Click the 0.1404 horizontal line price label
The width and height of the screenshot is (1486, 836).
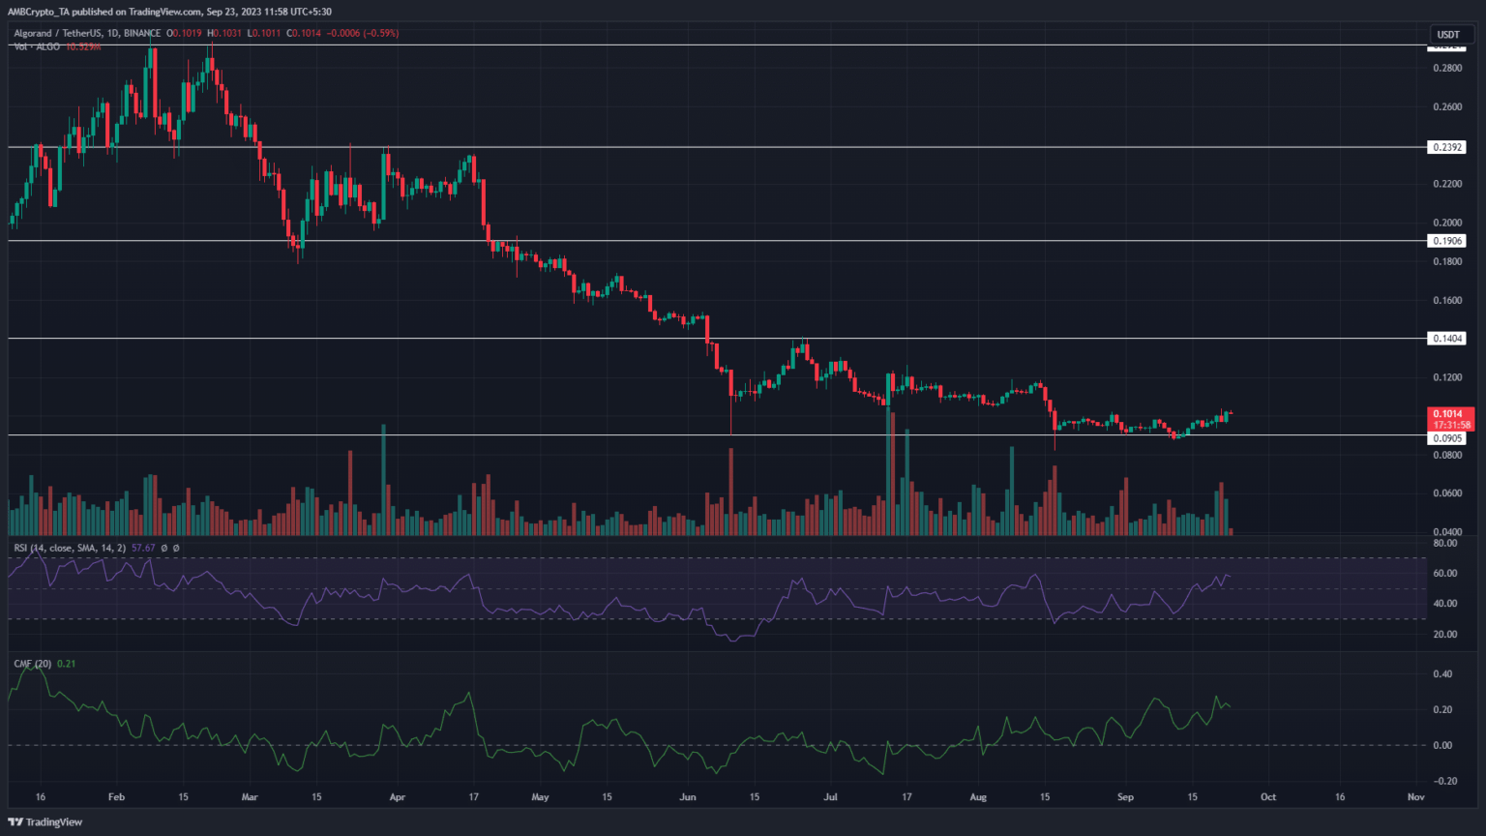point(1447,339)
